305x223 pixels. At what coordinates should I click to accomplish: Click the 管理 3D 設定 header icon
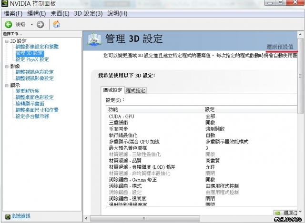[x=94, y=39]
